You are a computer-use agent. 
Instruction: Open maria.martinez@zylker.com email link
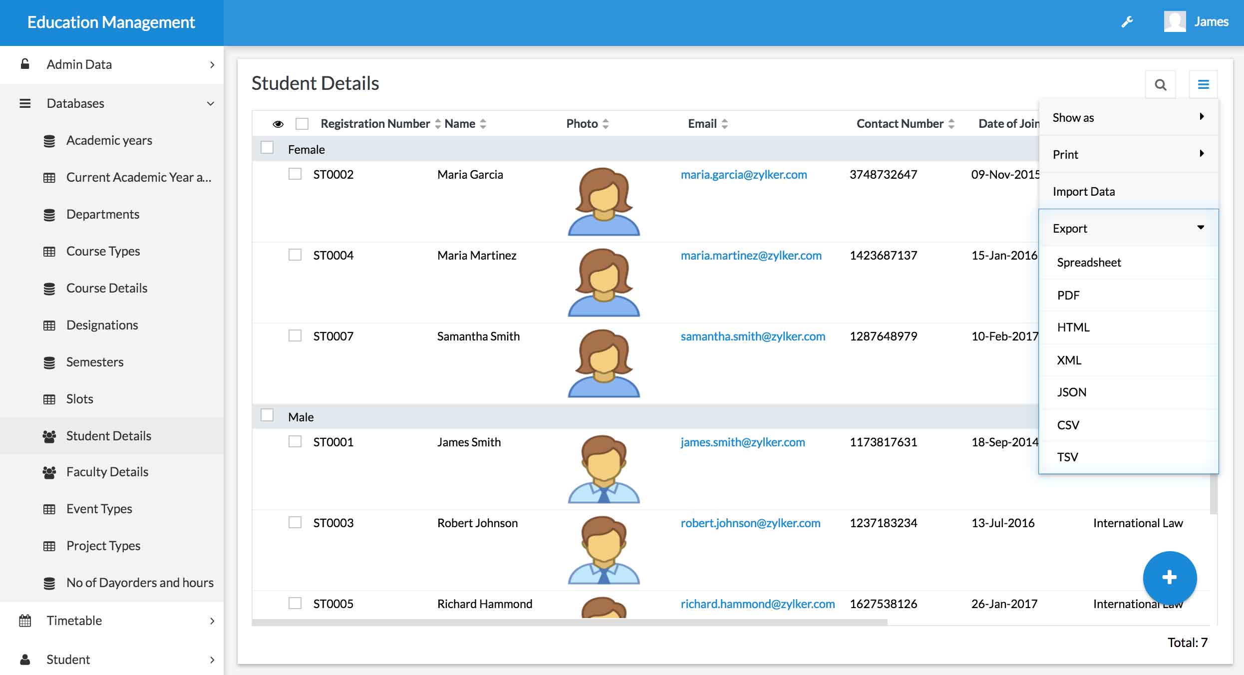click(751, 255)
